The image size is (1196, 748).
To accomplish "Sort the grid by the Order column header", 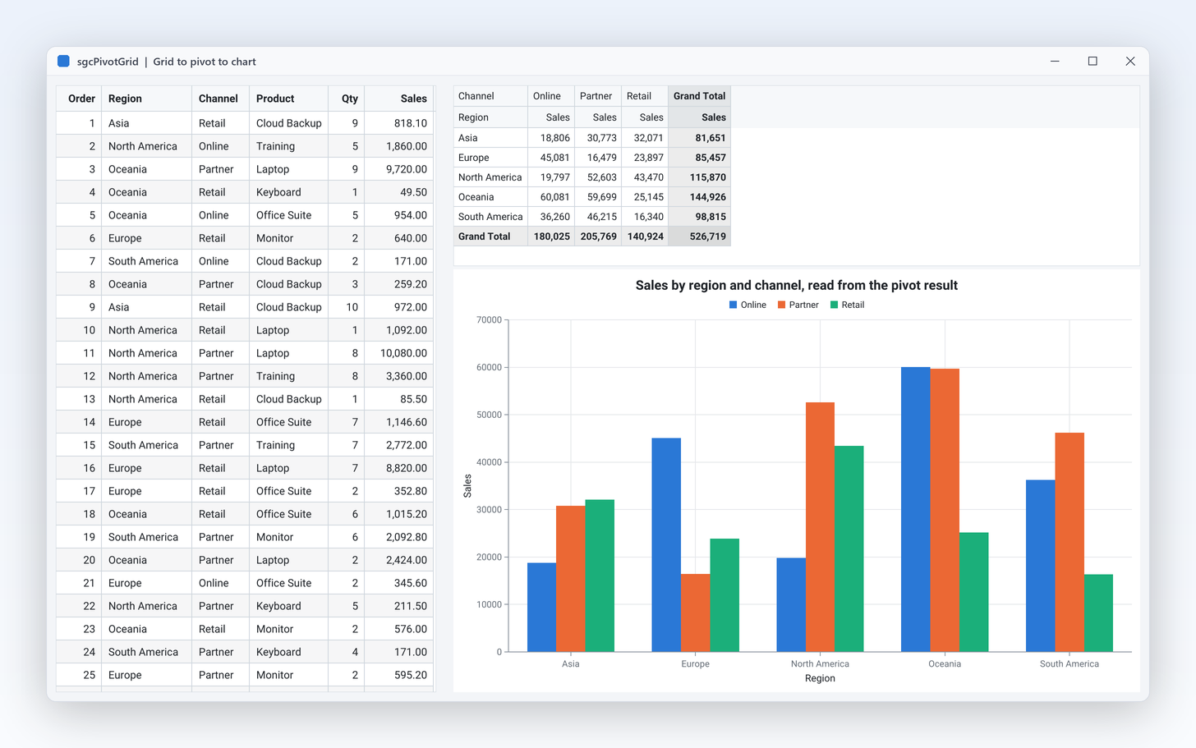I will click(x=79, y=99).
